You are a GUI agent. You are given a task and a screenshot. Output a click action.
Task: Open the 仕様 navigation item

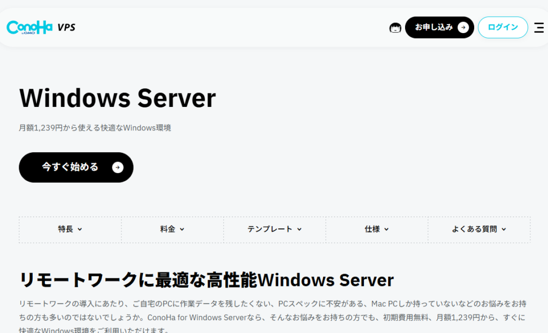(372, 229)
